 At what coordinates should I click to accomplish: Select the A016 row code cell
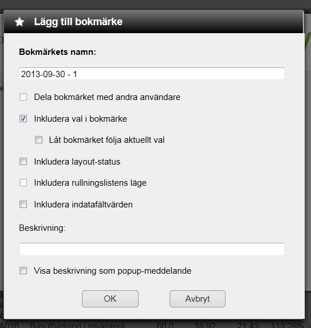(9, 325)
